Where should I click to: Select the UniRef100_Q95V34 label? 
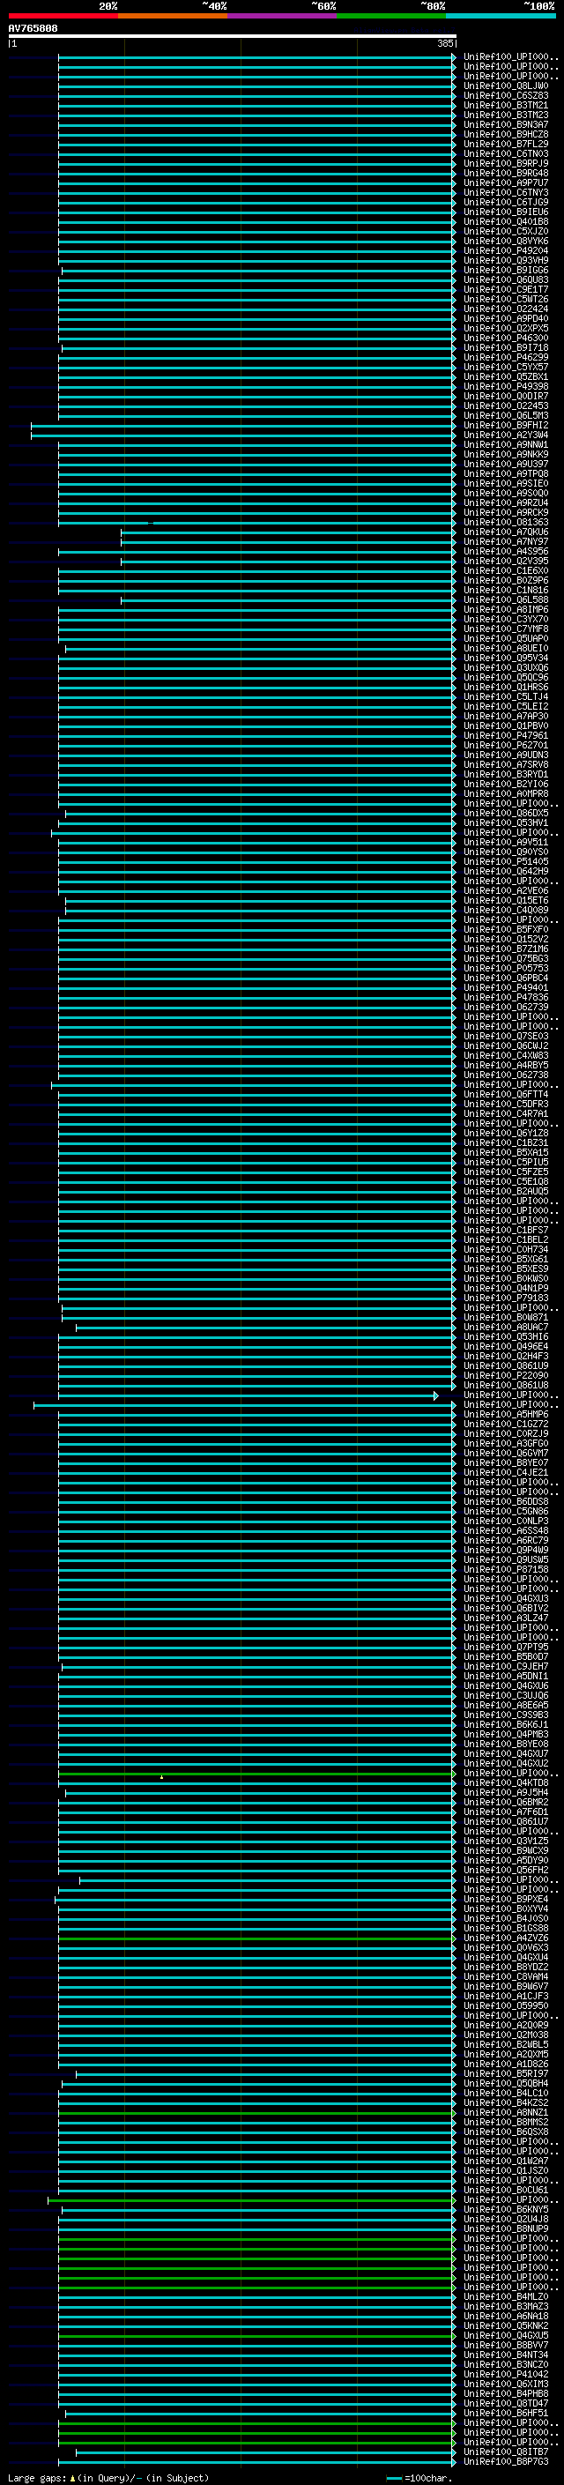(505, 658)
